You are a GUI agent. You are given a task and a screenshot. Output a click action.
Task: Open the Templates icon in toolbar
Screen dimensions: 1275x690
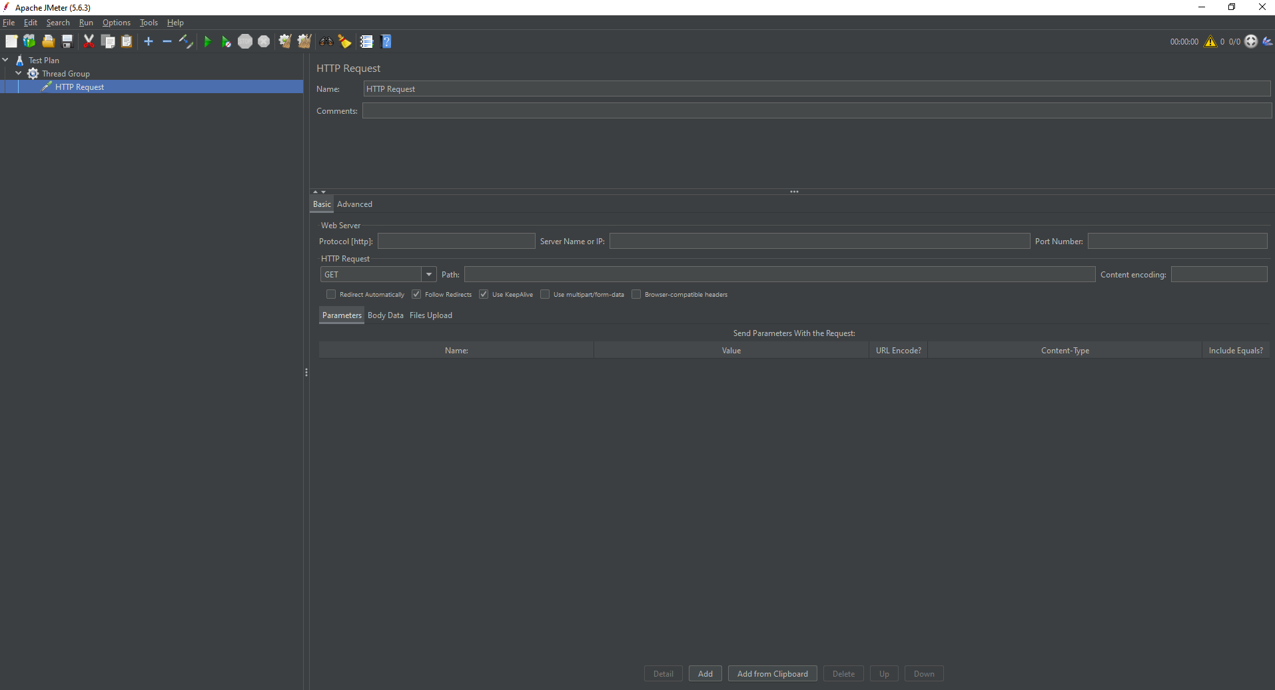(x=29, y=42)
